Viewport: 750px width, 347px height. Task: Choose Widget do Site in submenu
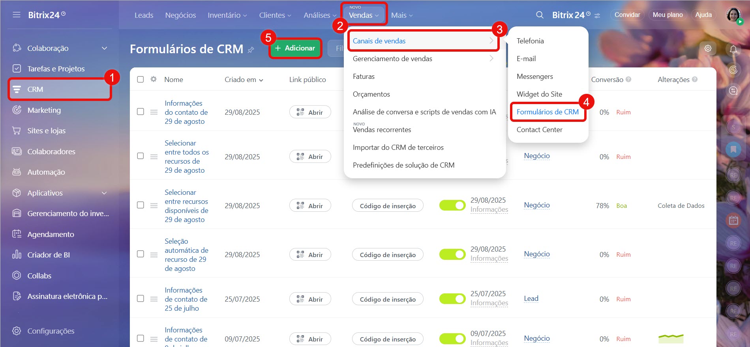[x=539, y=94]
